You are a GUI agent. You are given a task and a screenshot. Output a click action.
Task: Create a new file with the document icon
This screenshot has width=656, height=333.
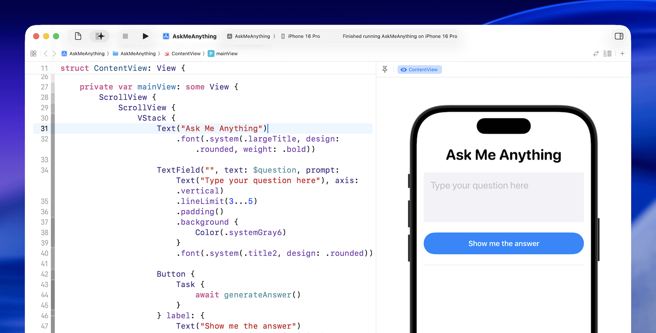click(x=78, y=36)
